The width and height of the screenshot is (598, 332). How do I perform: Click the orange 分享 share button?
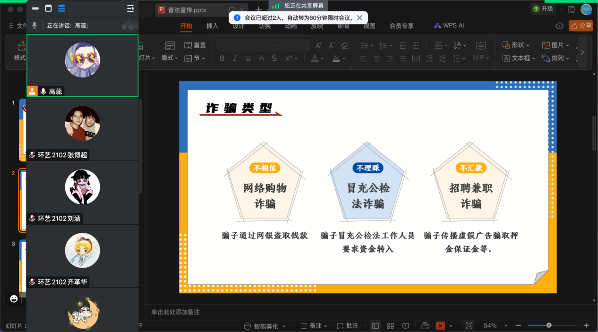point(581,26)
